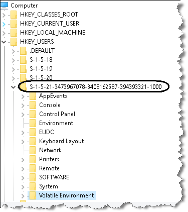
Task: Select the SOFTWARE folder icon
Action: pyautogui.click(x=33, y=177)
